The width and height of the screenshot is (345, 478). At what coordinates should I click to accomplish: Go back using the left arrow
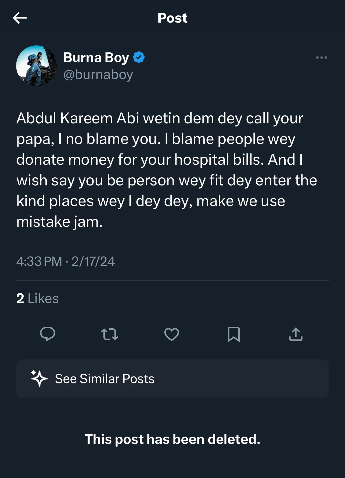(20, 18)
